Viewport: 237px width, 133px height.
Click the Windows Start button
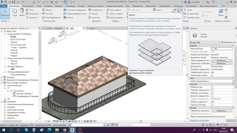pos(4,130)
